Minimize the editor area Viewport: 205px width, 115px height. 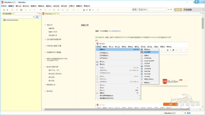[201, 13]
